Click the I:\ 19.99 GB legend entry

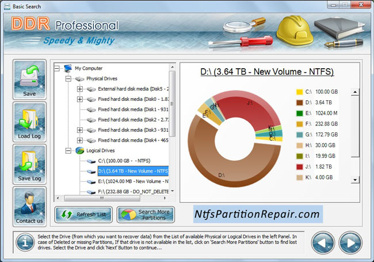(316, 156)
